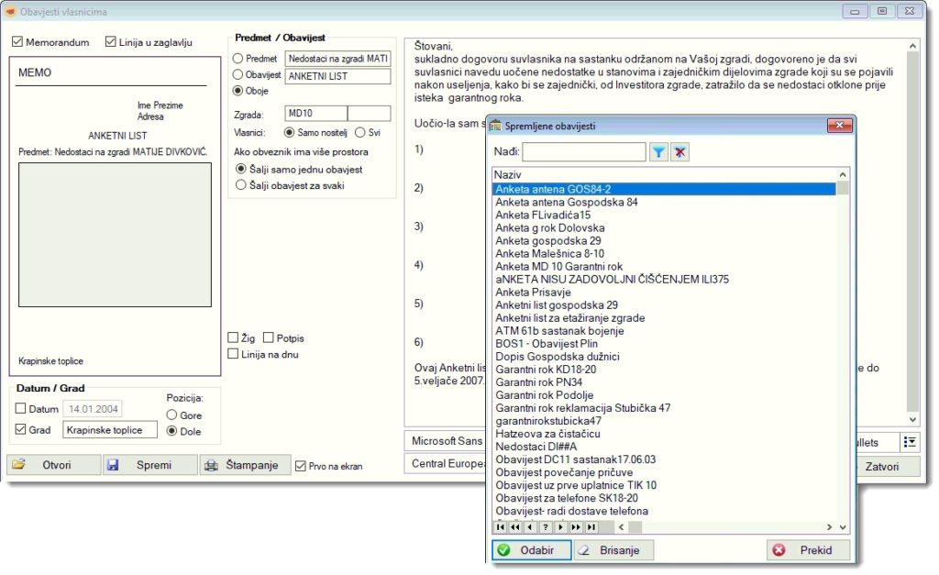This screenshot has height=575, width=939.
Task: Go to previous record in the navigator
Action: (x=530, y=527)
